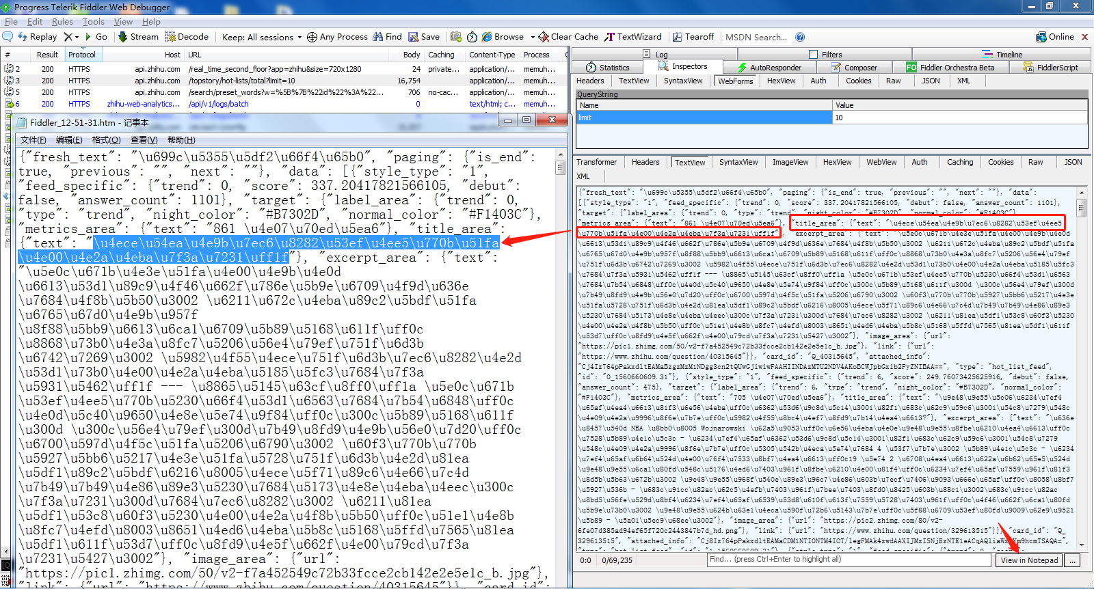Open Fiddler Orchestra Beta tab
This screenshot has height=589, width=1094.
pyautogui.click(x=950, y=68)
